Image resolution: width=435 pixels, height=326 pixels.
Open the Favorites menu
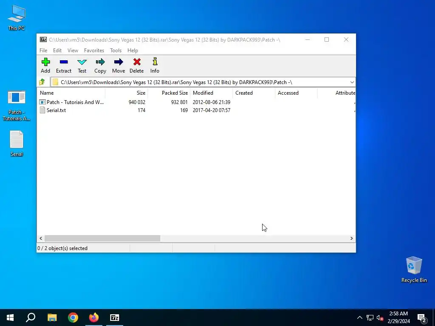pos(94,51)
